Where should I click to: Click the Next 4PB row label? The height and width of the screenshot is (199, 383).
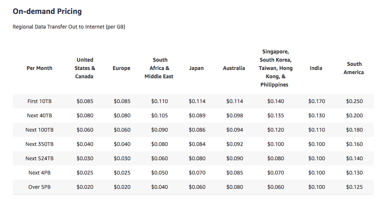[39, 173]
